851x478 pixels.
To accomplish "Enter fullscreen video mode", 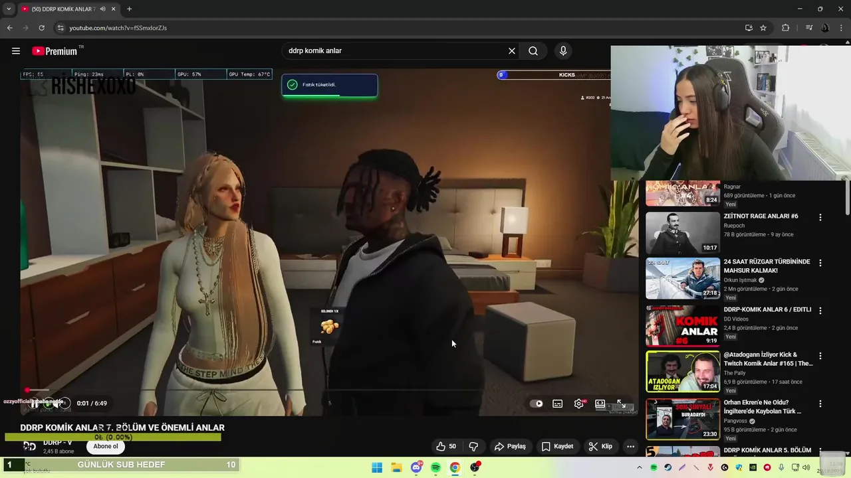I will click(x=621, y=404).
